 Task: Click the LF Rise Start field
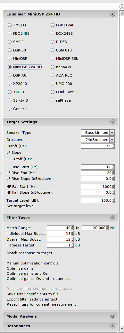click(x=96, y=167)
